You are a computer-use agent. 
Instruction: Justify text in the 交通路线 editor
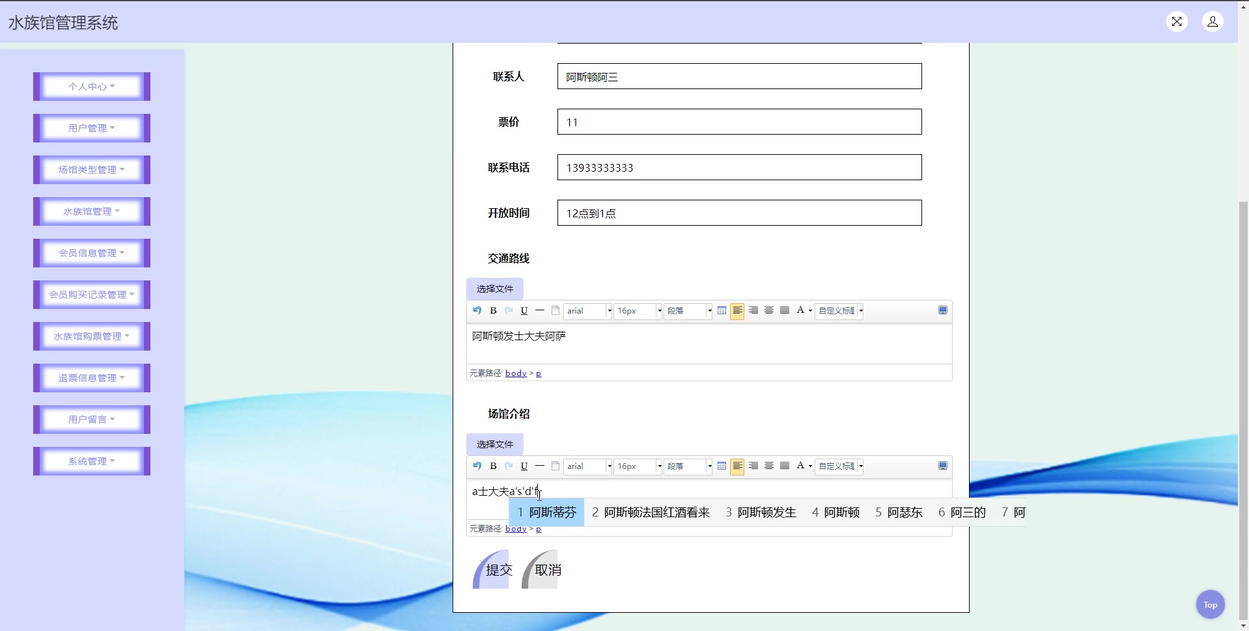tap(785, 310)
